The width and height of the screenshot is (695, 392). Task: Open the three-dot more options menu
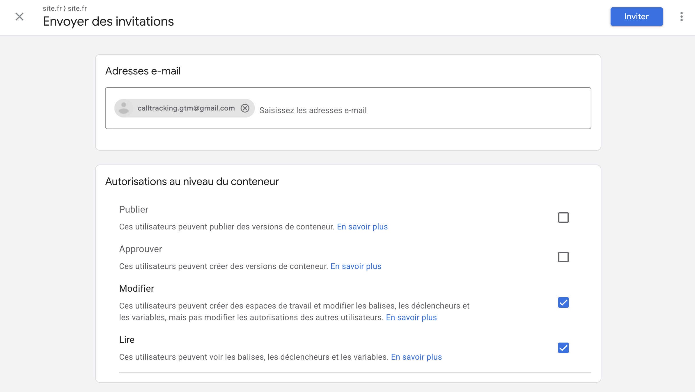coord(681,17)
